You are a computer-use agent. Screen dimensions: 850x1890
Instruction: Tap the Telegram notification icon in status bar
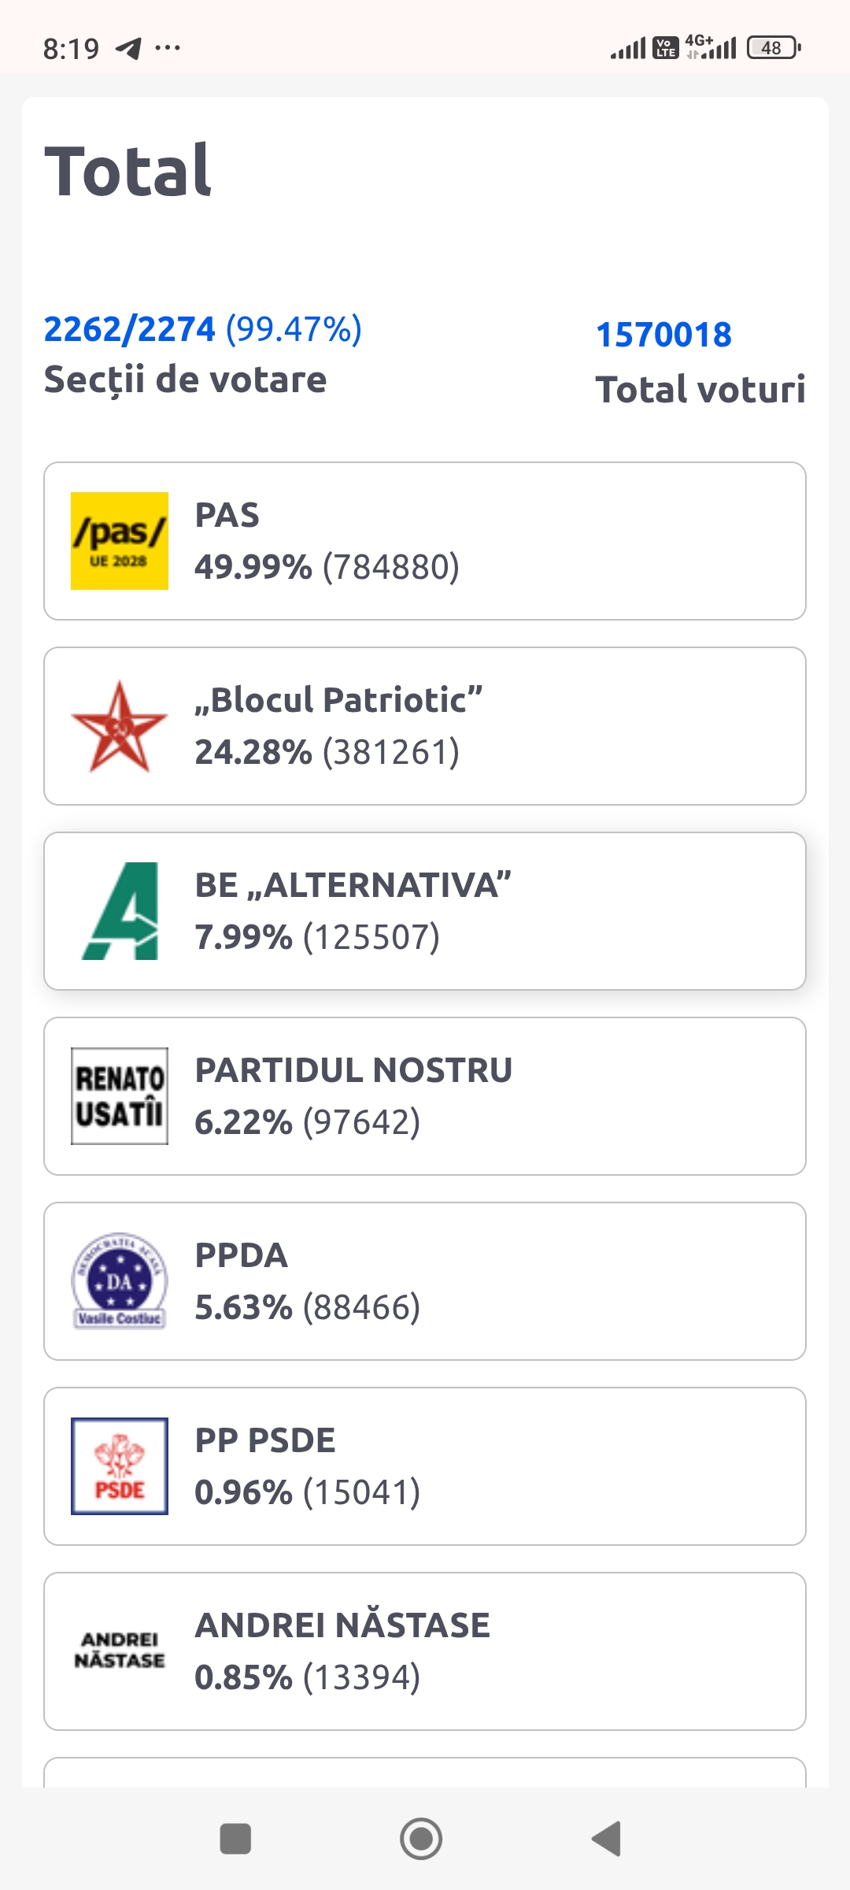tap(128, 49)
